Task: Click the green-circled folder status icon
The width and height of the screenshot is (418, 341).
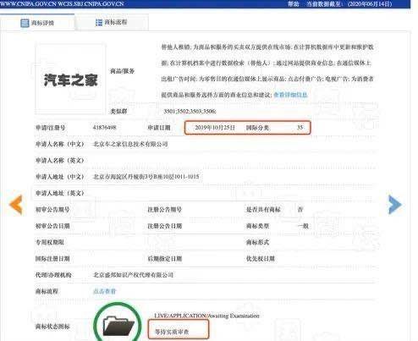Action: coord(118,324)
